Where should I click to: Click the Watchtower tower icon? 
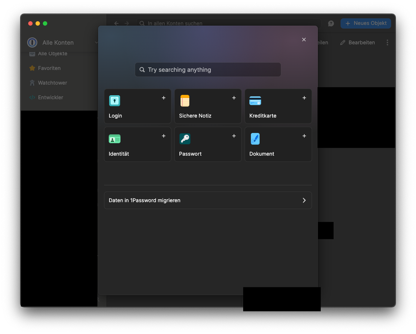point(32,83)
